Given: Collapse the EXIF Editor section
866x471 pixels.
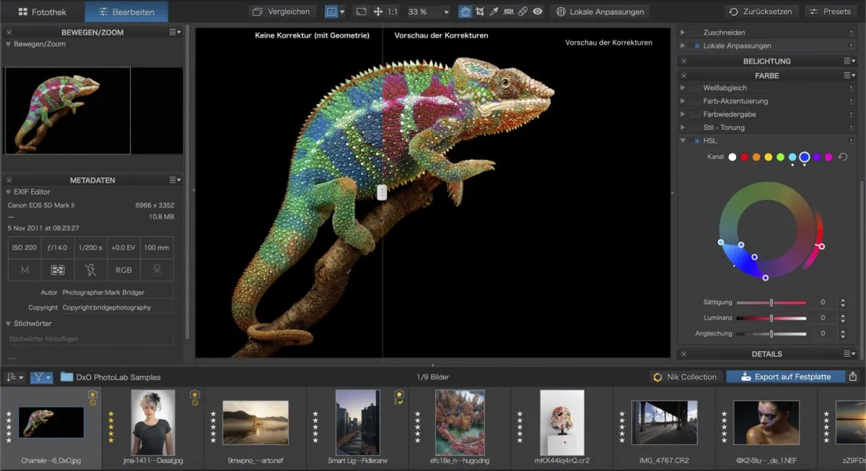Looking at the screenshot, I should tap(9, 192).
